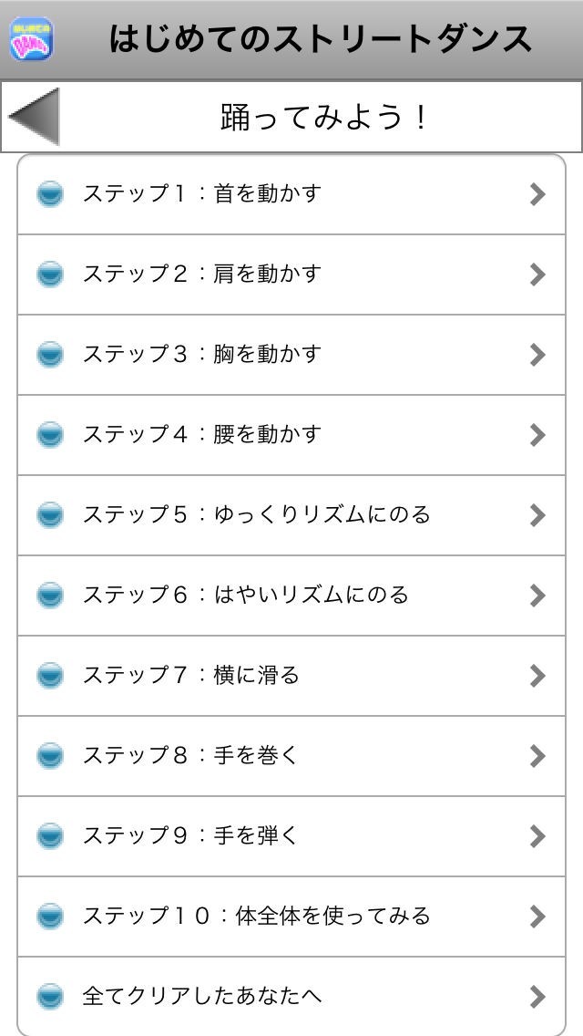The width and height of the screenshot is (583, 1036).
Task: Tap blue bullet icon beside ステップ３
Action: pos(50,355)
